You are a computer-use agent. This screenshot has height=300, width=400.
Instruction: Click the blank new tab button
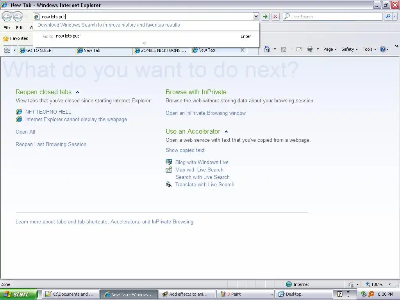click(x=253, y=50)
